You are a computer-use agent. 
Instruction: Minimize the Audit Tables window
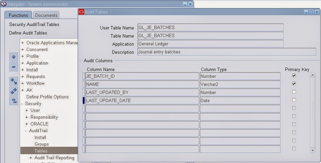point(306,12)
